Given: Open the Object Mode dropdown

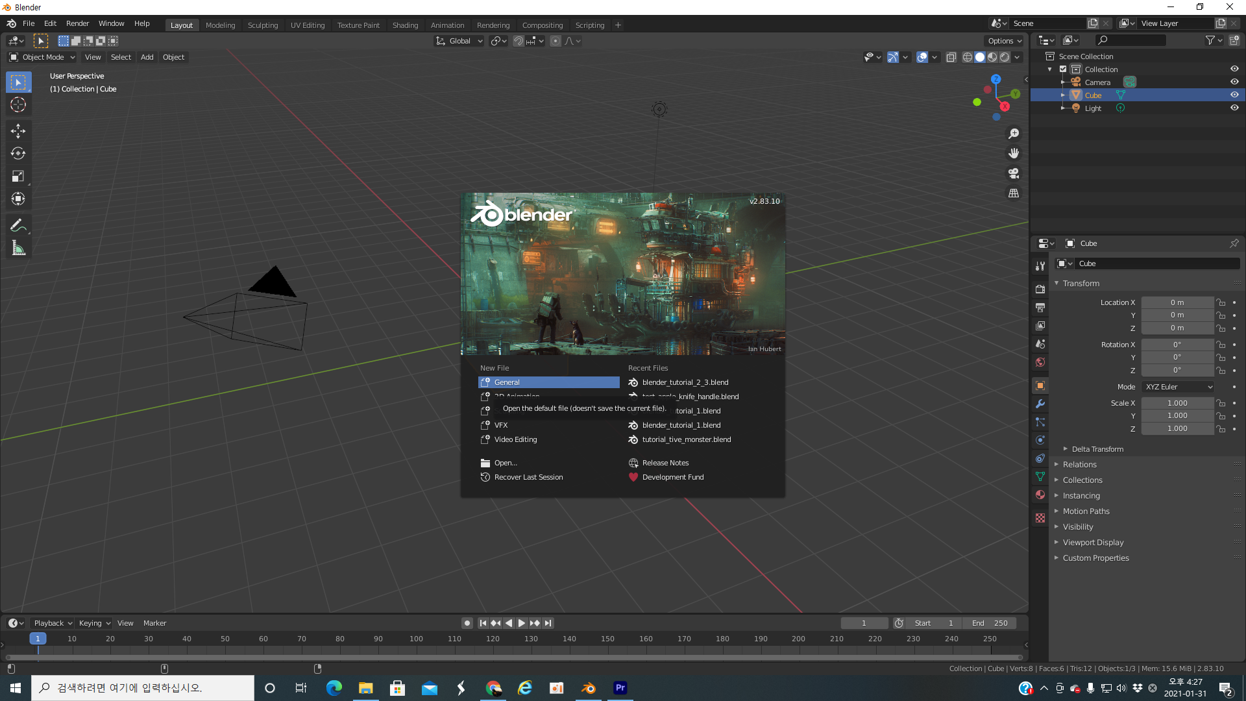Looking at the screenshot, I should pyautogui.click(x=43, y=57).
